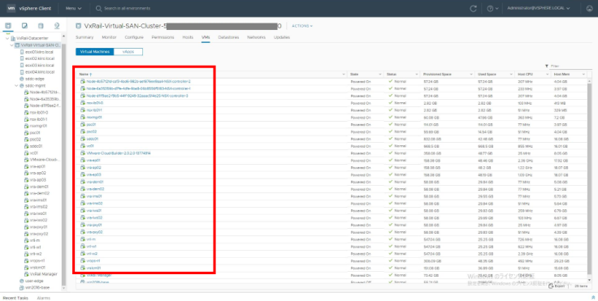
Task: Switch to the Hosts tab
Action: click(x=188, y=37)
